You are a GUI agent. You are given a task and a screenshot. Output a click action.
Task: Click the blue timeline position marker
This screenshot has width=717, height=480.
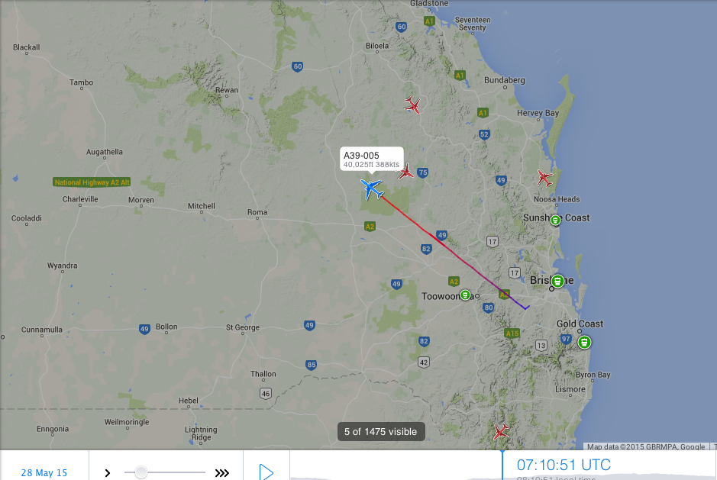tap(502, 465)
